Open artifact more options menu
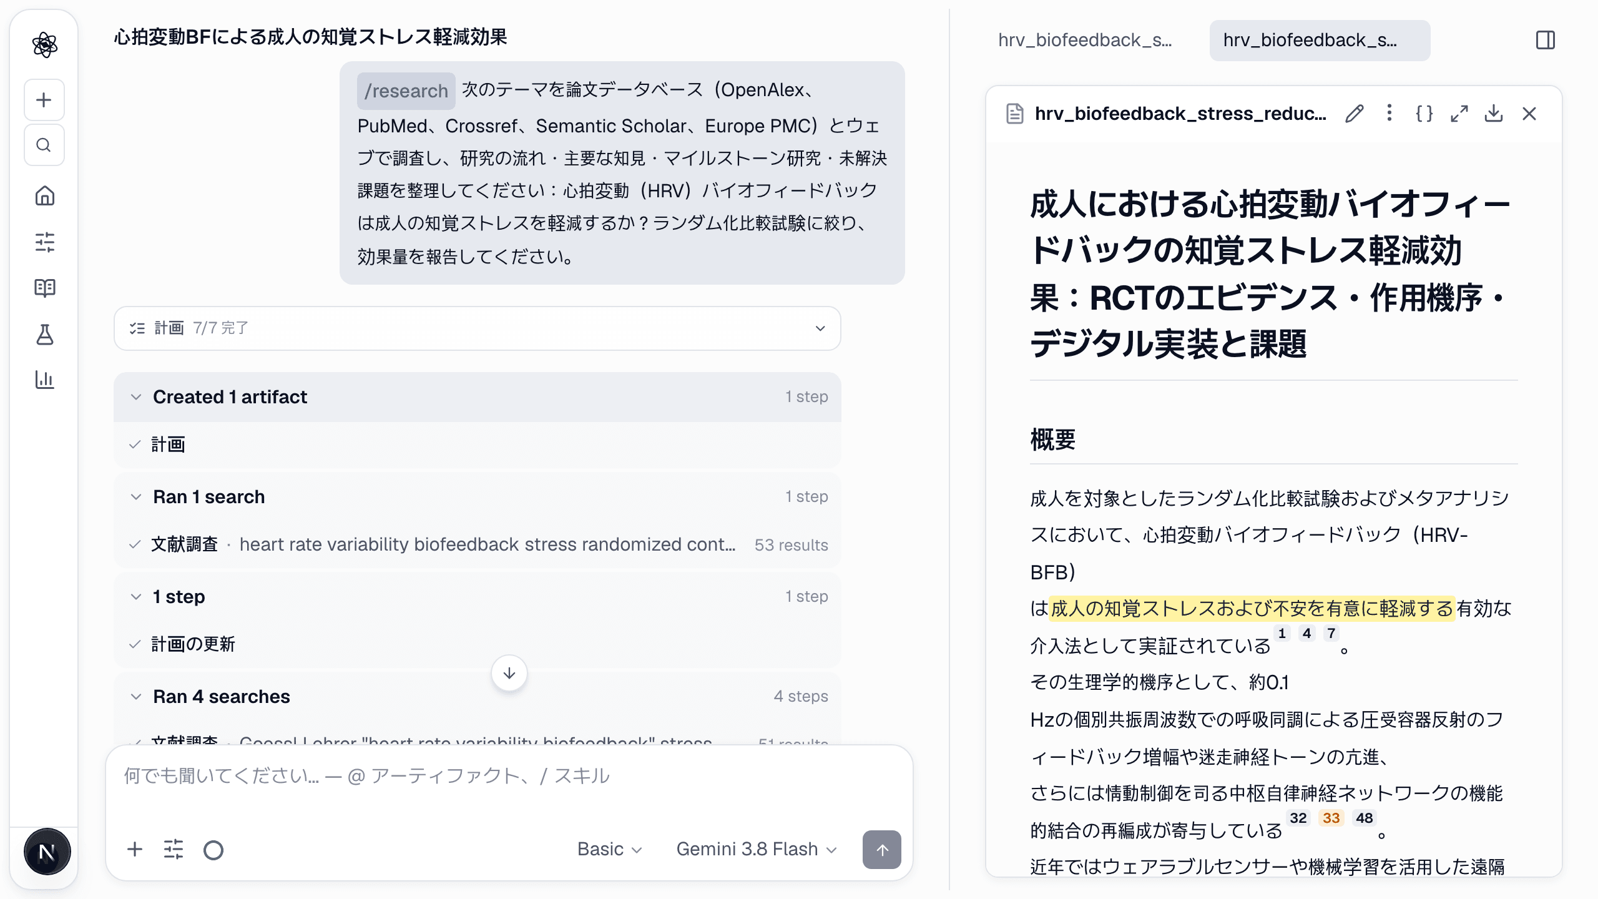This screenshot has height=899, width=1598. [x=1389, y=114]
